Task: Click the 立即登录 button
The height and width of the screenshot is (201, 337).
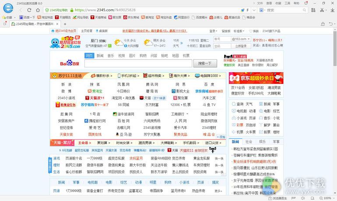Action: click(241, 46)
